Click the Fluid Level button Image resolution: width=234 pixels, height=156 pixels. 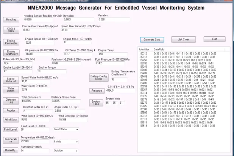click(11, 129)
